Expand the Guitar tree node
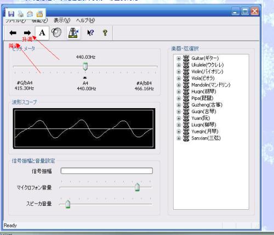Image resolution: width=274 pixels, height=235 pixels. pos(179,58)
